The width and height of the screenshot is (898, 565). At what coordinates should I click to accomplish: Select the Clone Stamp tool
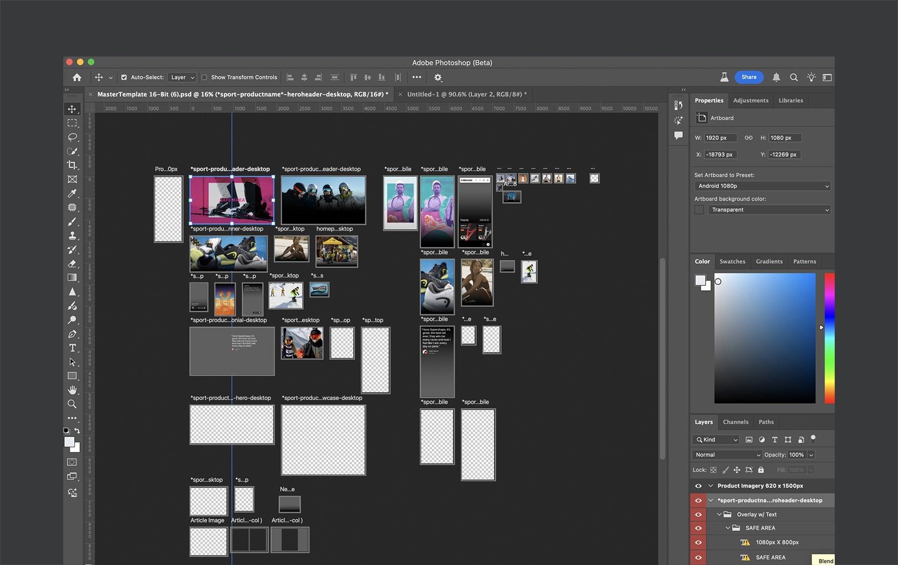point(72,235)
